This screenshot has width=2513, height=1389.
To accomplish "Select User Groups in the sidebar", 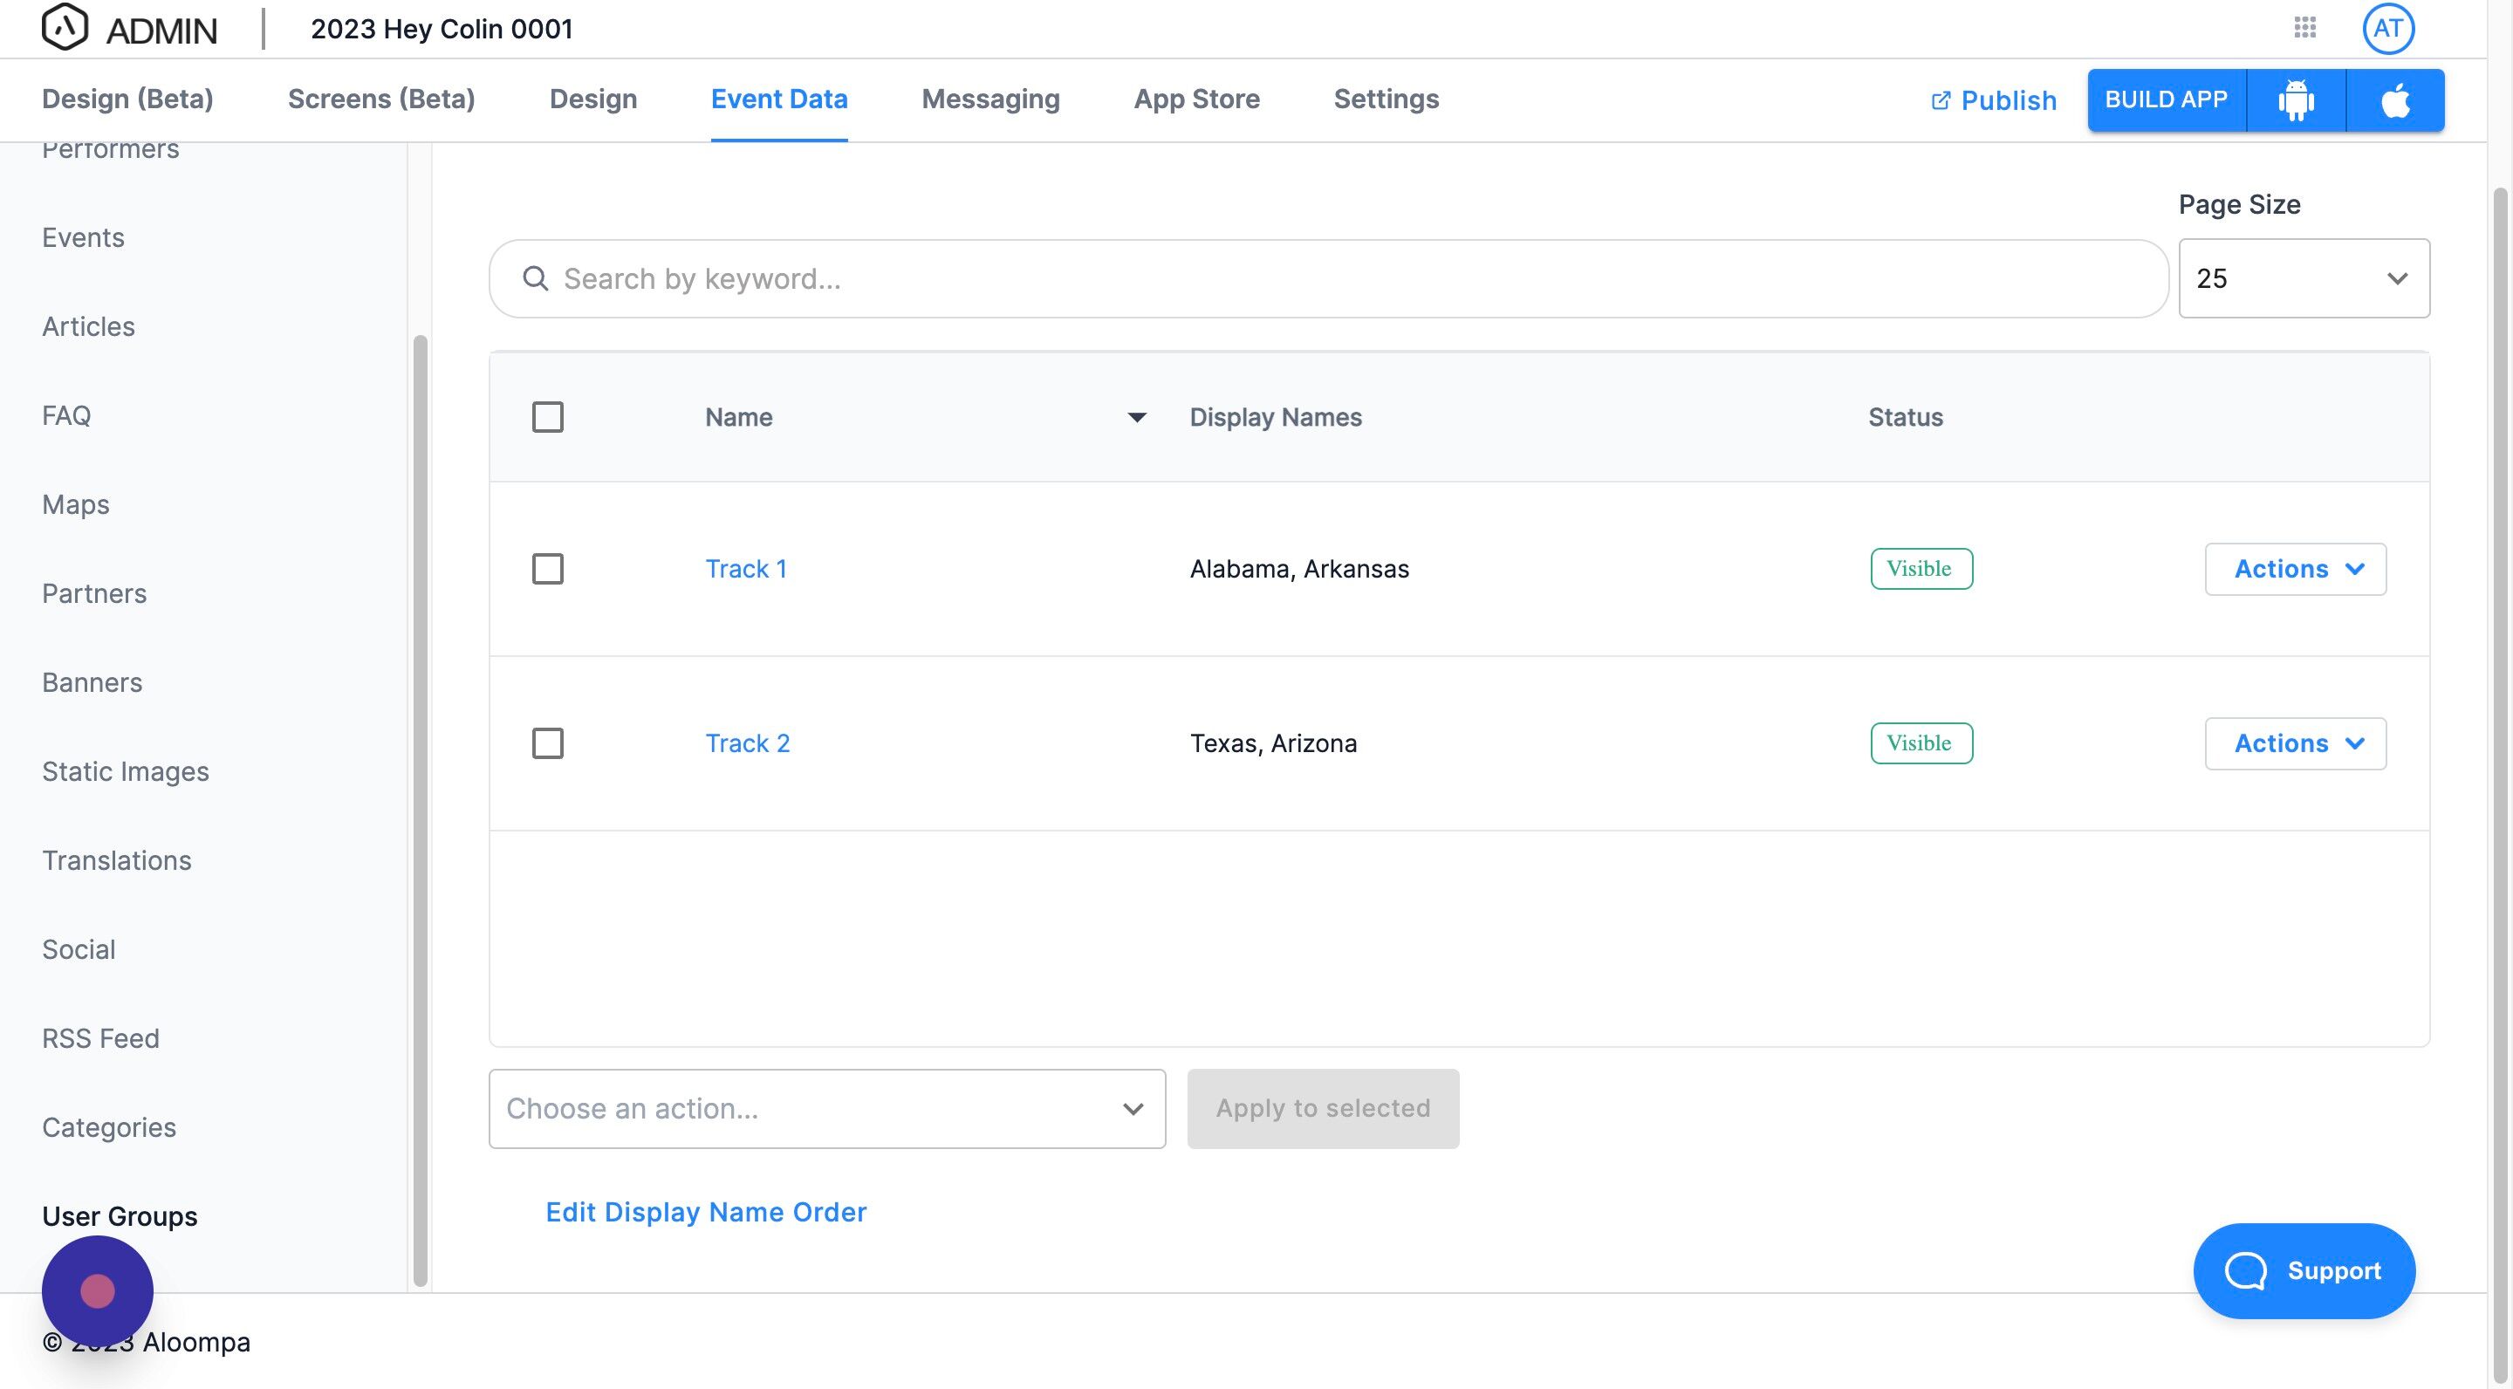I will tap(120, 1216).
